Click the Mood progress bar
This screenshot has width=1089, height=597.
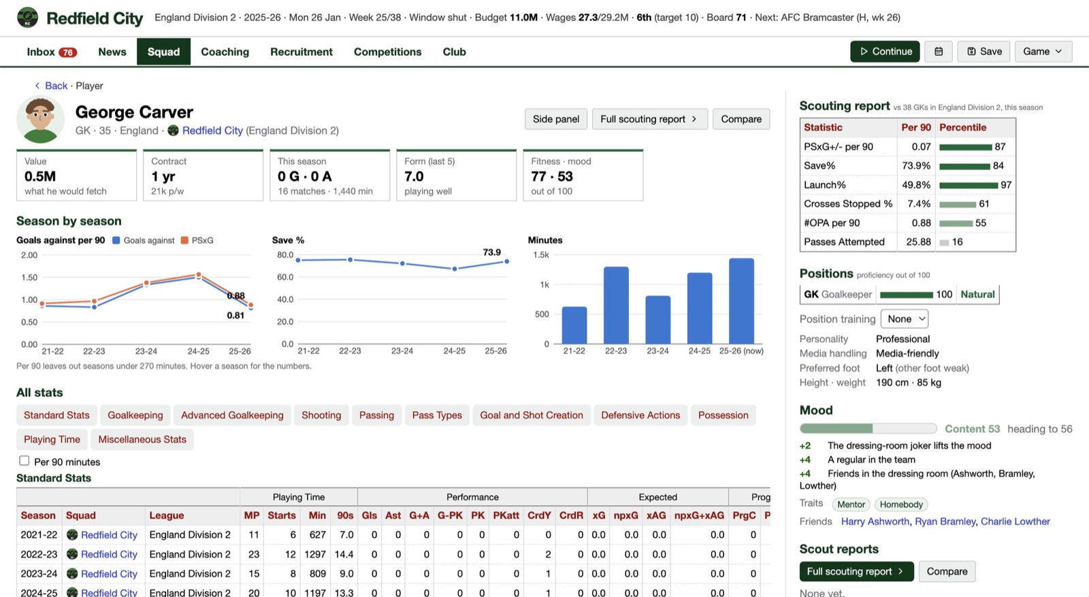(868, 429)
